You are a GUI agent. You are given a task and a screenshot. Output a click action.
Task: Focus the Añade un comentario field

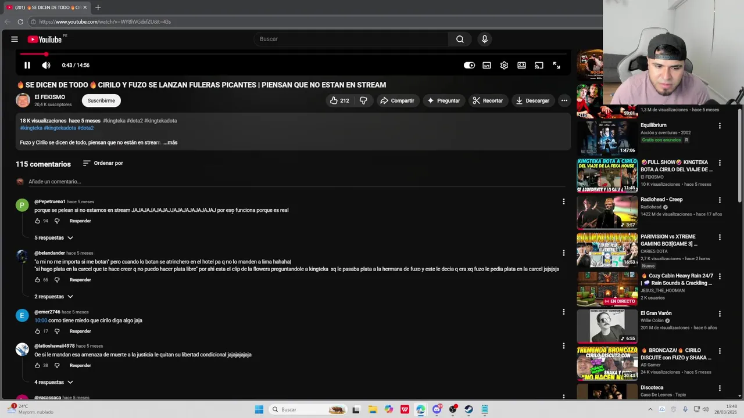click(296, 182)
